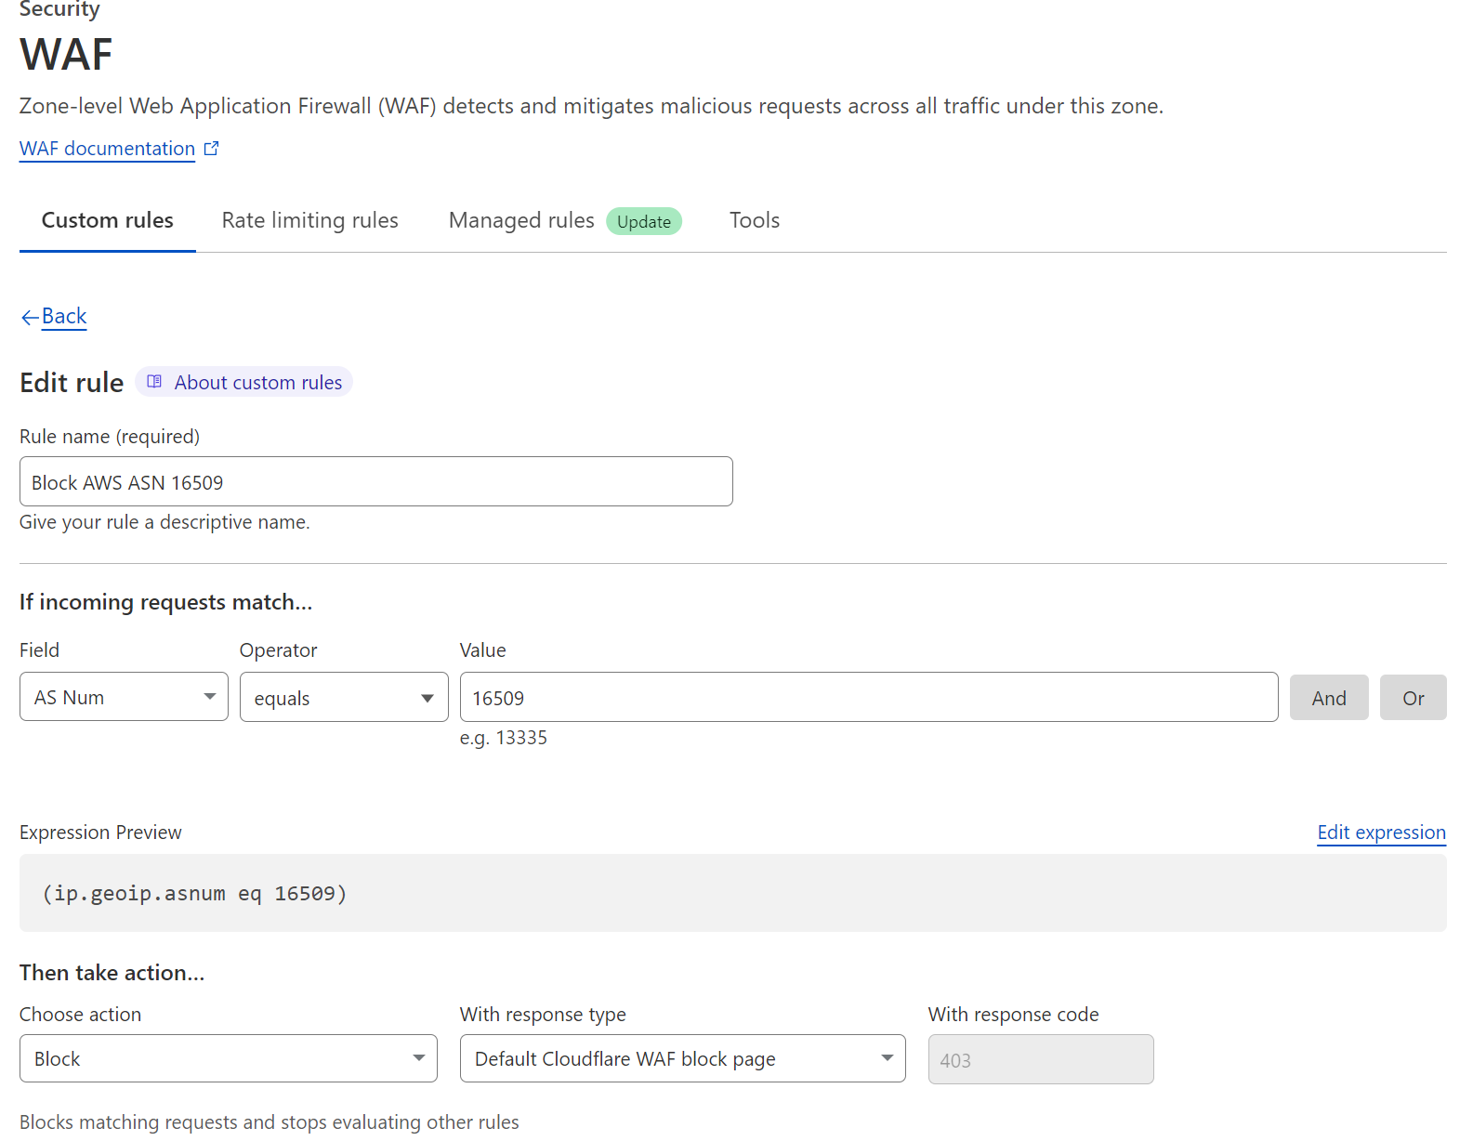Click the 'Then take action...' heading
Image resolution: width=1473 pixels, height=1141 pixels.
coord(112,973)
